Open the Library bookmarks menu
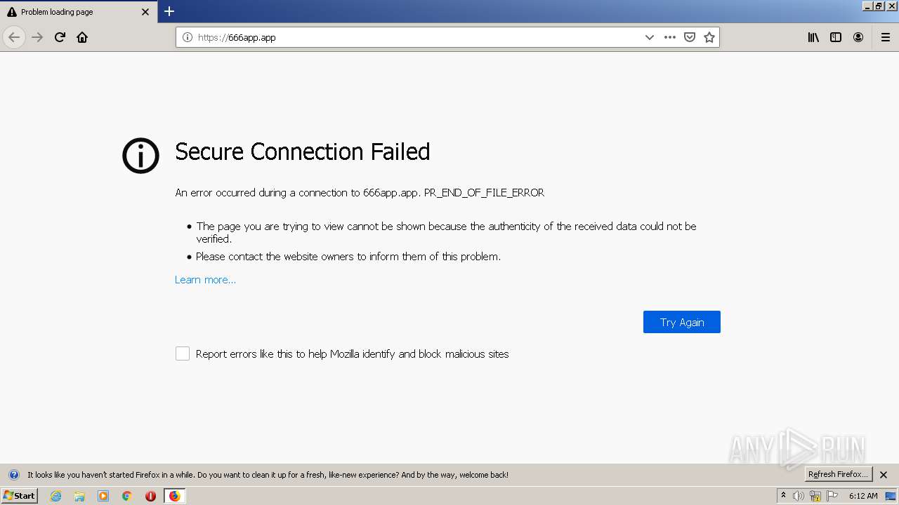 813,37
